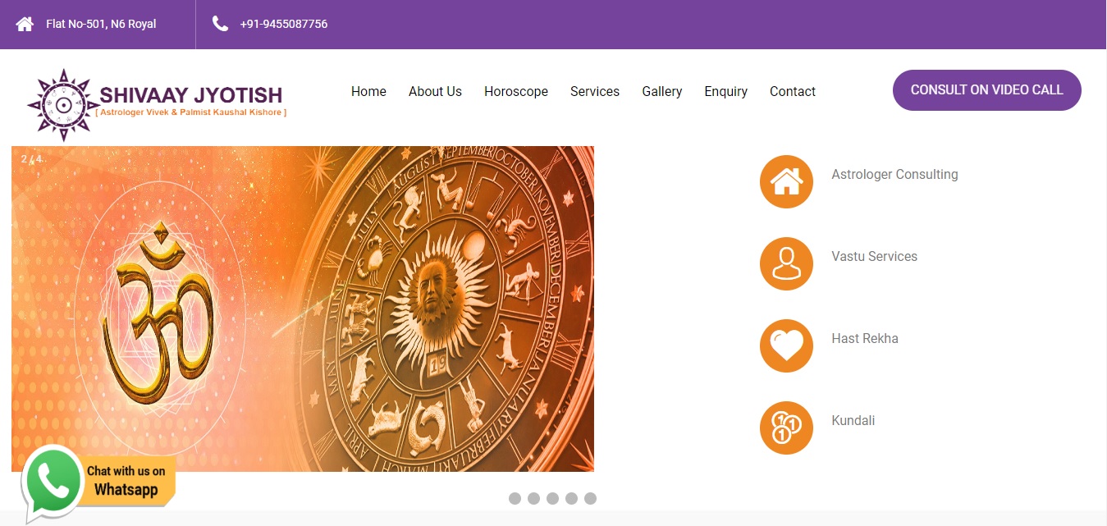
Task: Open the Enquiry page
Action: pyautogui.click(x=725, y=91)
